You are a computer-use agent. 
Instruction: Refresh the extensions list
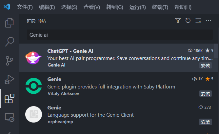click(188, 21)
